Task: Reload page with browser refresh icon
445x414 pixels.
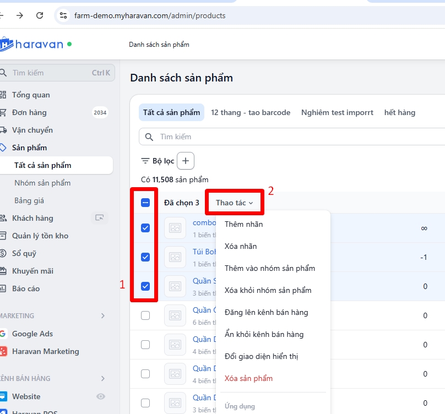Action: coord(40,15)
